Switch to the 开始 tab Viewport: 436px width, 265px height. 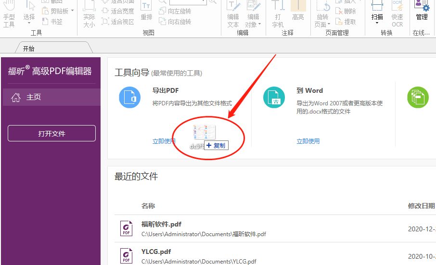(29, 49)
